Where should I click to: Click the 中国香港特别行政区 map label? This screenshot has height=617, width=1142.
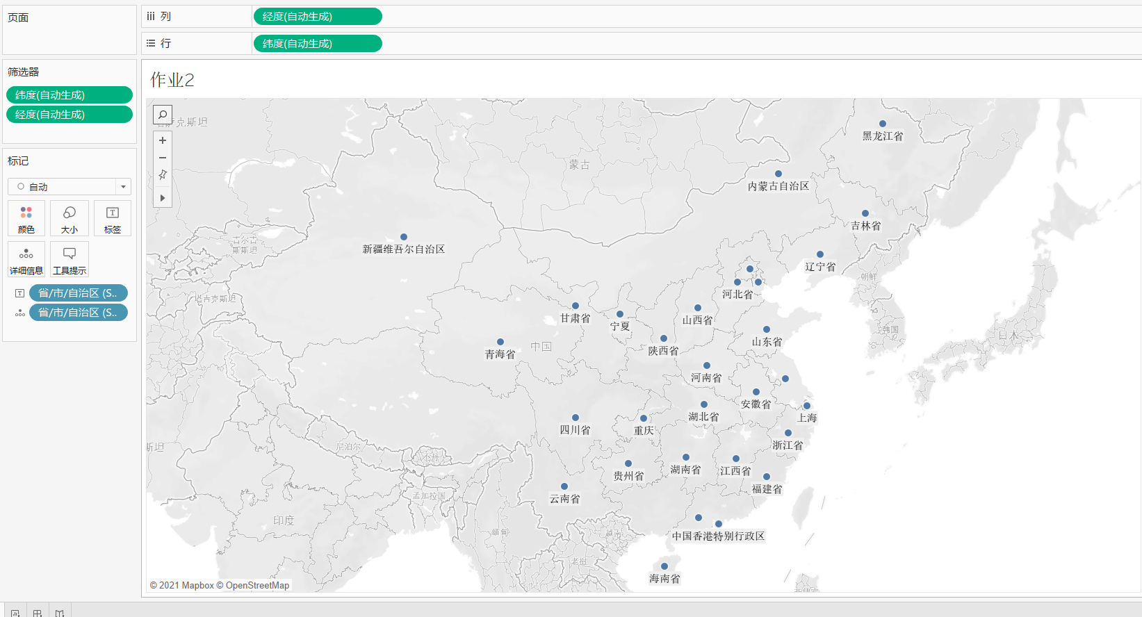[x=718, y=536]
